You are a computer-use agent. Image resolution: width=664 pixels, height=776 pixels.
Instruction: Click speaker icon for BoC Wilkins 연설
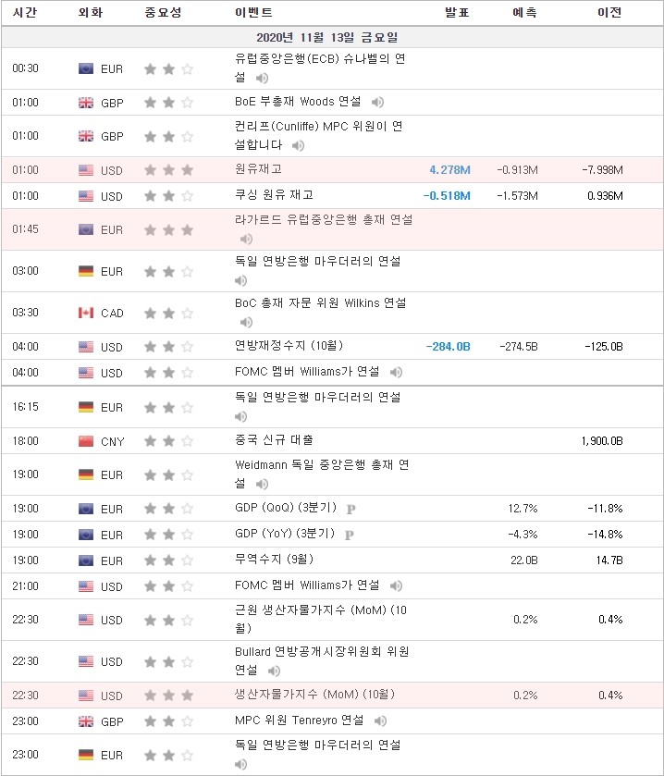(x=246, y=322)
